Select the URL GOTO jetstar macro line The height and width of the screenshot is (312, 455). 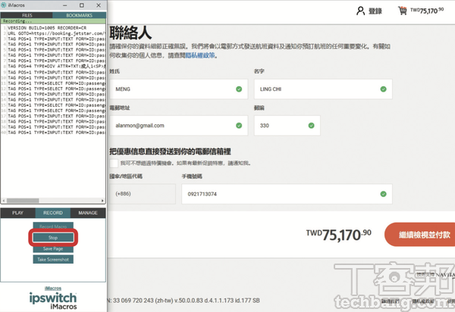[55, 33]
